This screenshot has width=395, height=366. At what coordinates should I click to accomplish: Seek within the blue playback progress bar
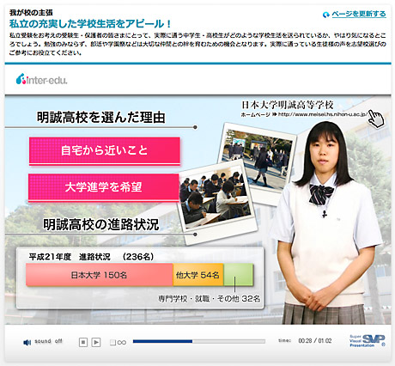pos(199,341)
